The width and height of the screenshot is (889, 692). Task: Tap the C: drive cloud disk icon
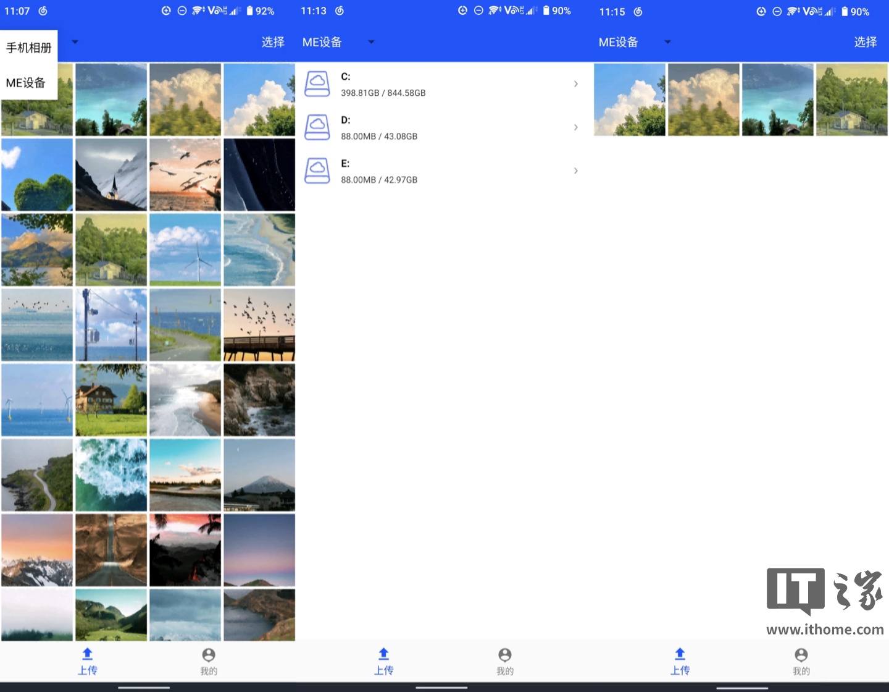pos(317,84)
